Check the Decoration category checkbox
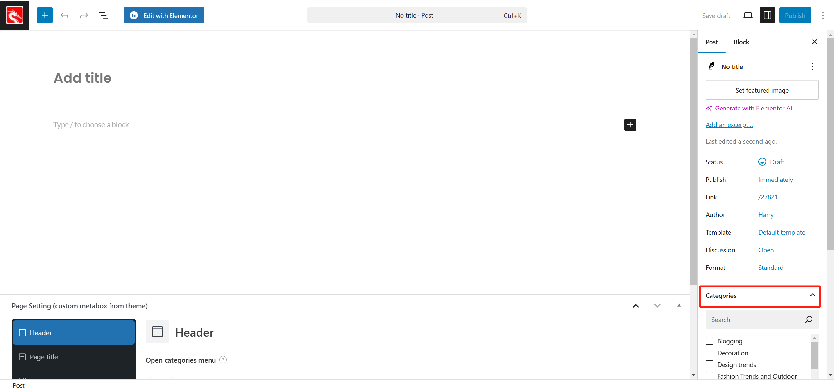 click(710, 353)
